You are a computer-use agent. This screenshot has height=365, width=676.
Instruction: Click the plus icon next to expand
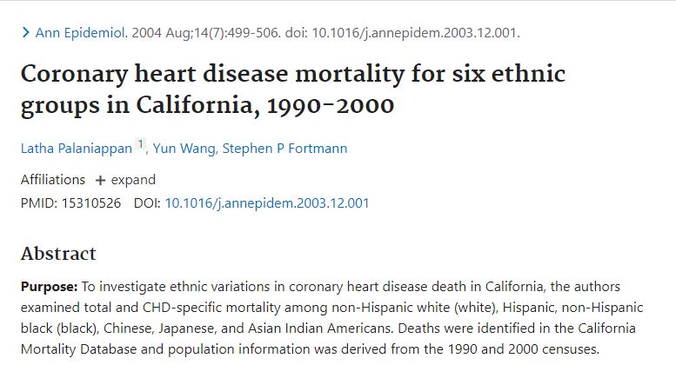[x=100, y=181]
